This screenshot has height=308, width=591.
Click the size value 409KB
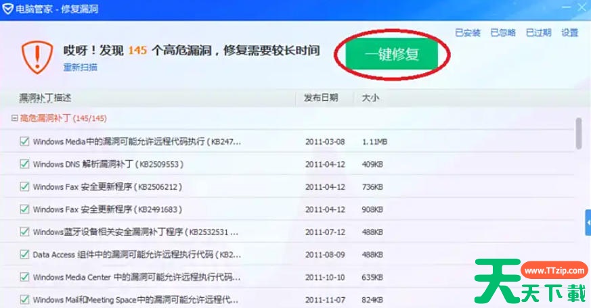pos(372,164)
